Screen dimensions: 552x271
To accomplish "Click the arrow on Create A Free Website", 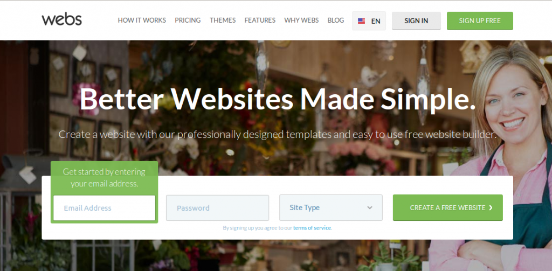I will (491, 207).
